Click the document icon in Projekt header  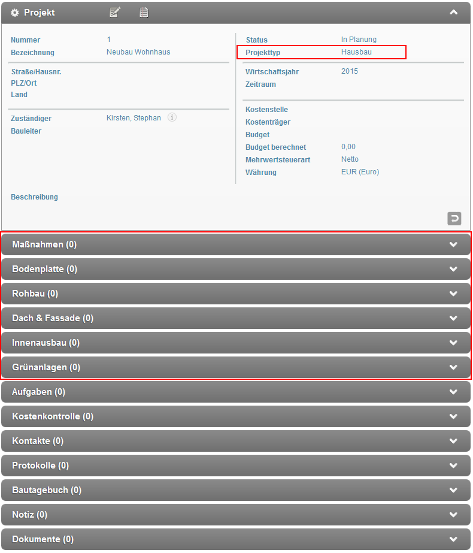pos(144,13)
